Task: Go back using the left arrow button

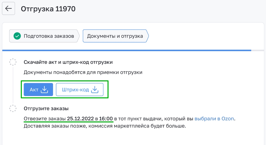Action: pyautogui.click(x=8, y=8)
